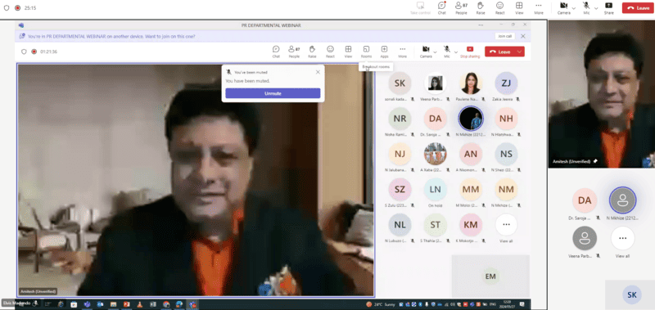This screenshot has height=310, width=655.
Task: Select the Paulene participant photo thumbnail
Action: click(x=471, y=83)
